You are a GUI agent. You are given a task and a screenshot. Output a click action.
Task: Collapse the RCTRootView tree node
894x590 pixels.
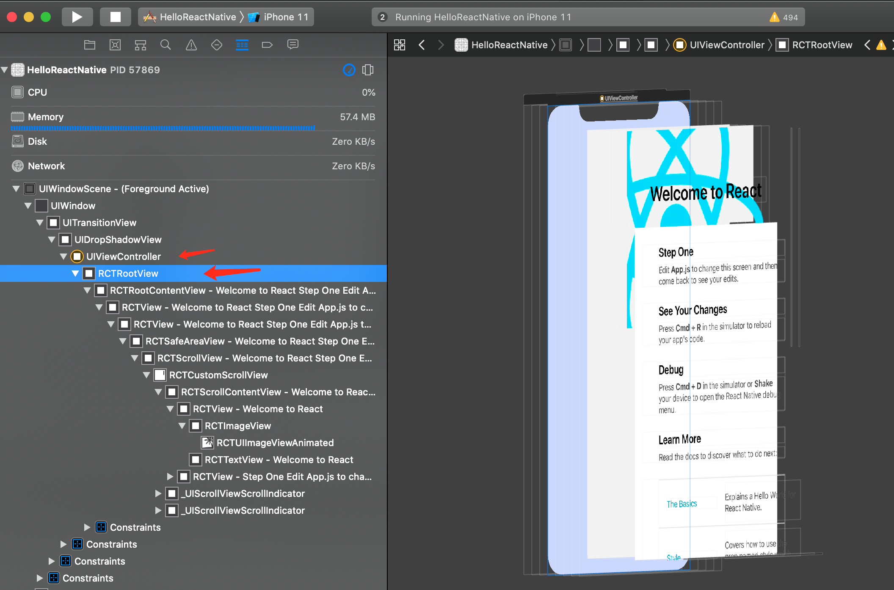(75, 273)
